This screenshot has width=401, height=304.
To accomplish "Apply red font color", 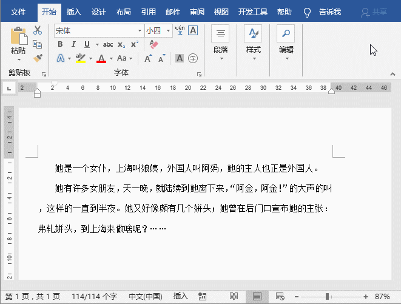I will pos(101,58).
